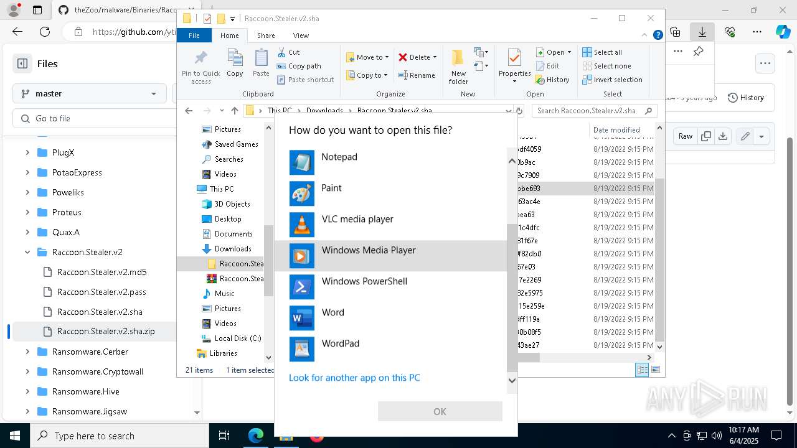This screenshot has height=448, width=797.
Task: Click the Copy ribbon icon in Explorer
Action: point(235,63)
